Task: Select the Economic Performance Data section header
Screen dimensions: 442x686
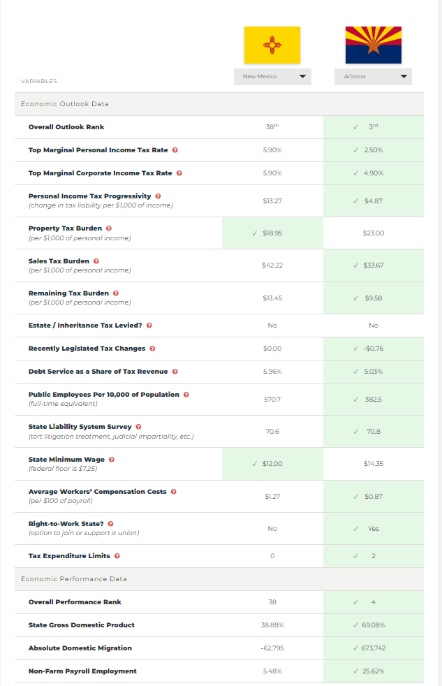Action: (74, 579)
